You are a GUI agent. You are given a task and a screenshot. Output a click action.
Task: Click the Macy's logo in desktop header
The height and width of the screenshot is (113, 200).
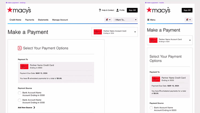(x=19, y=10)
